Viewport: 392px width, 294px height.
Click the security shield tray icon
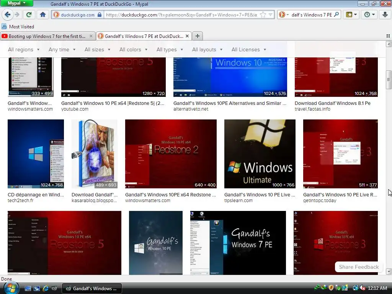(x=331, y=288)
